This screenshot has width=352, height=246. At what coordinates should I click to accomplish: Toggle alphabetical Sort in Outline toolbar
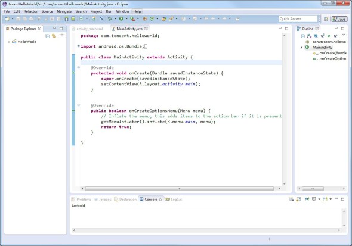click(310, 36)
